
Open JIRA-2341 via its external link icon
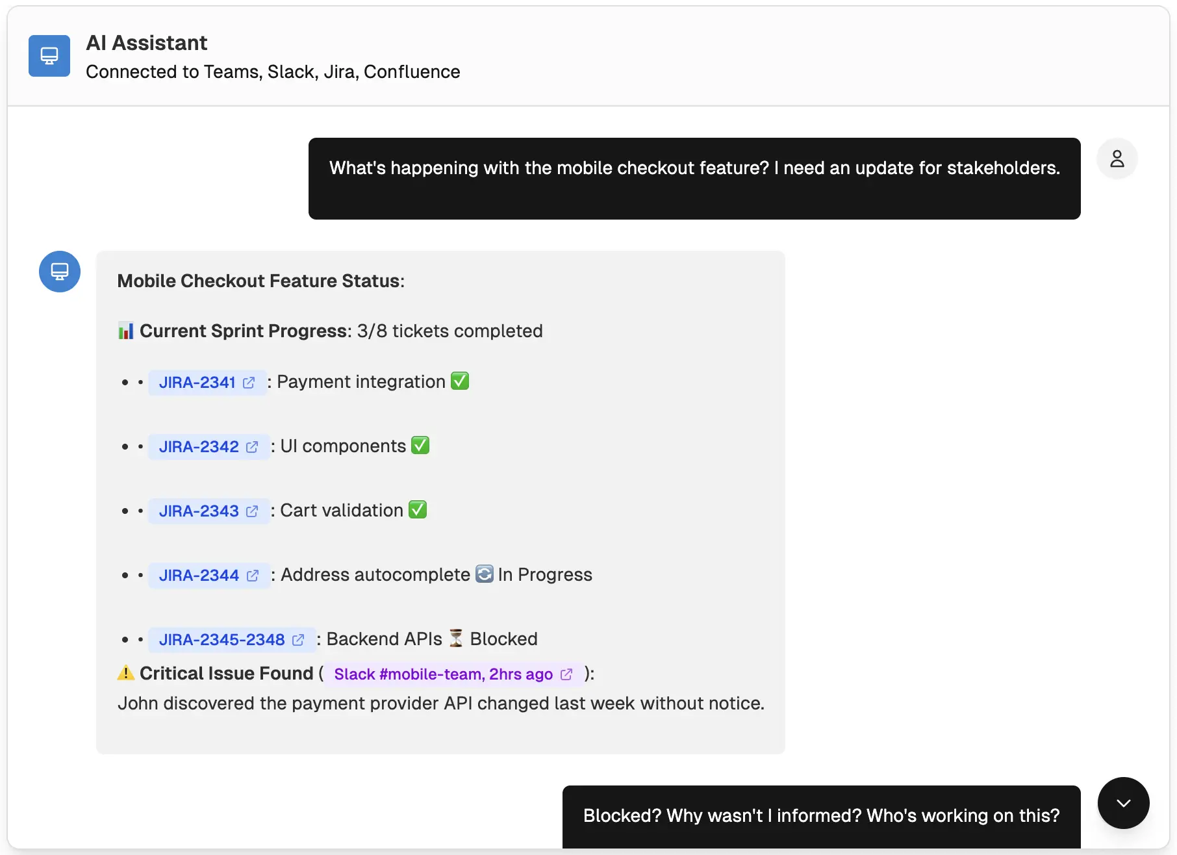pos(248,383)
